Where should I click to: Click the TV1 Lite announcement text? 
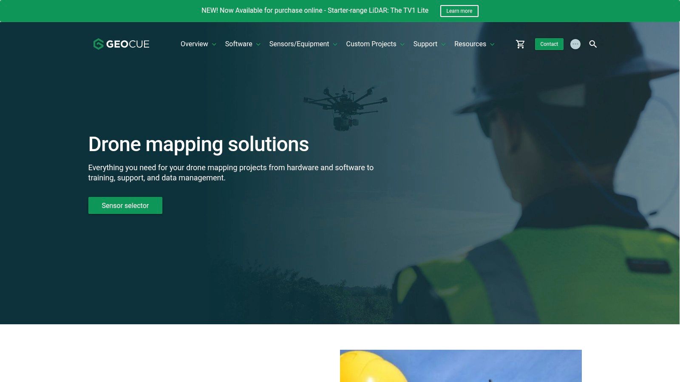point(315,11)
